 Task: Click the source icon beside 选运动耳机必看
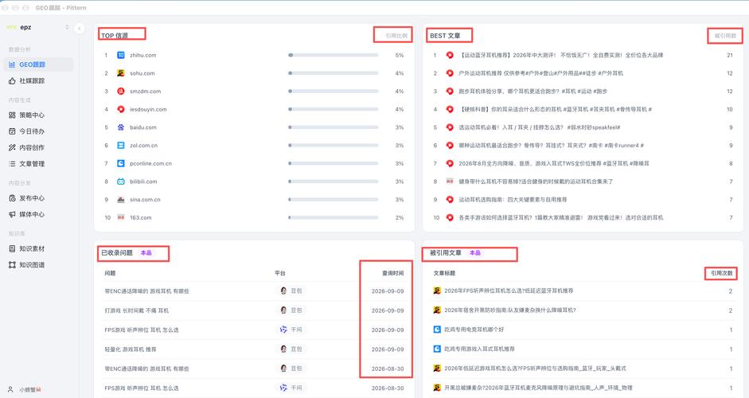(450, 127)
